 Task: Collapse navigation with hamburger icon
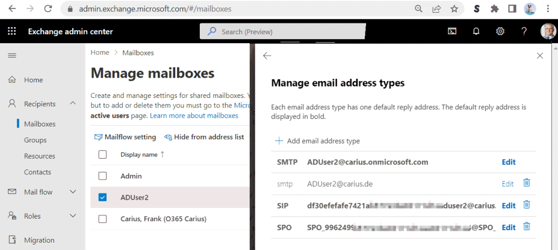coord(12,56)
